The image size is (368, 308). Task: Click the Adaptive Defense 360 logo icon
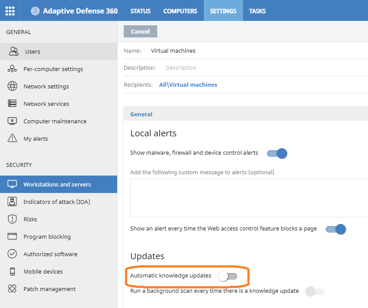35,11
